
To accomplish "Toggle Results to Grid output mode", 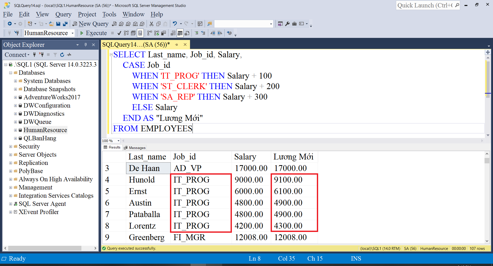I will click(x=180, y=33).
